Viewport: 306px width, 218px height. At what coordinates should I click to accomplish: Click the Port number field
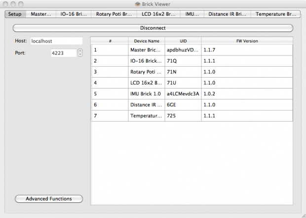click(63, 53)
